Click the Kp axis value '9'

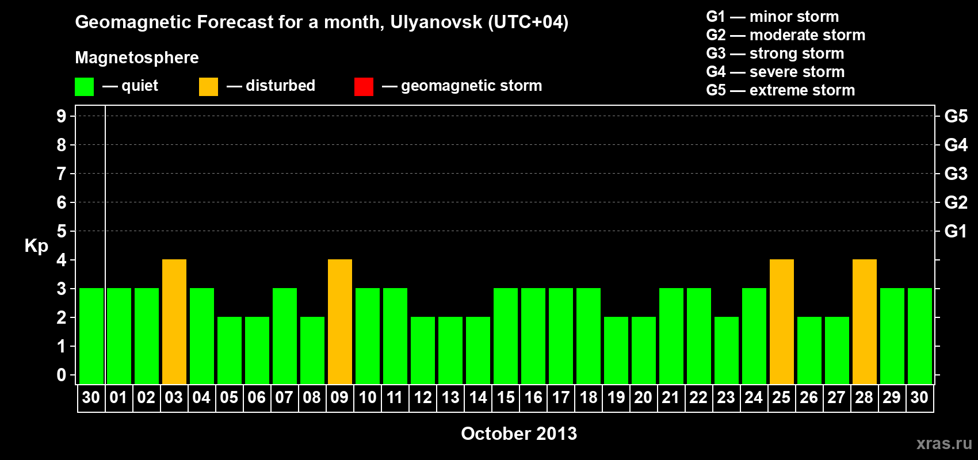(x=62, y=116)
